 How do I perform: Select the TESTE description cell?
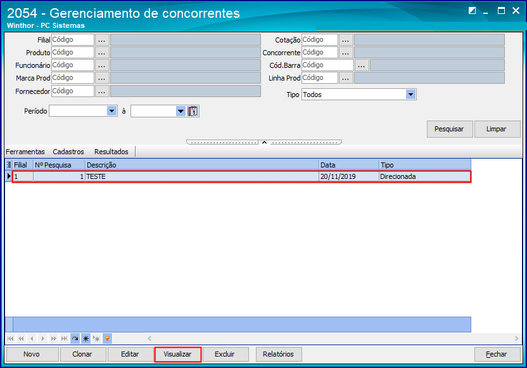pyautogui.click(x=202, y=176)
